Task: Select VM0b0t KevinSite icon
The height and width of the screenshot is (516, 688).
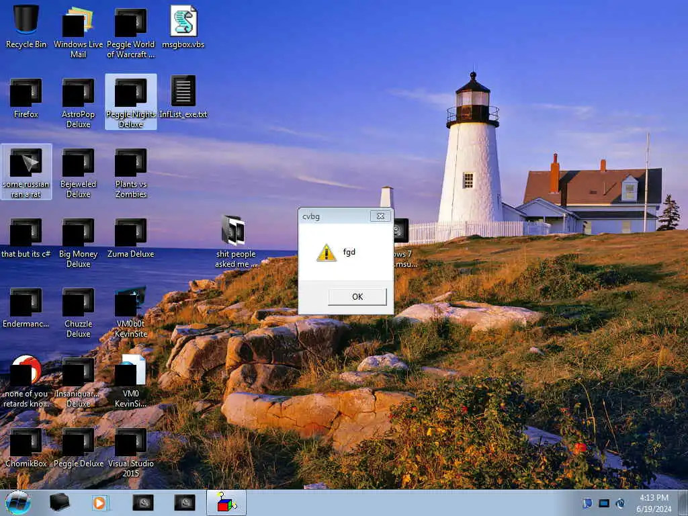Action: click(x=131, y=312)
